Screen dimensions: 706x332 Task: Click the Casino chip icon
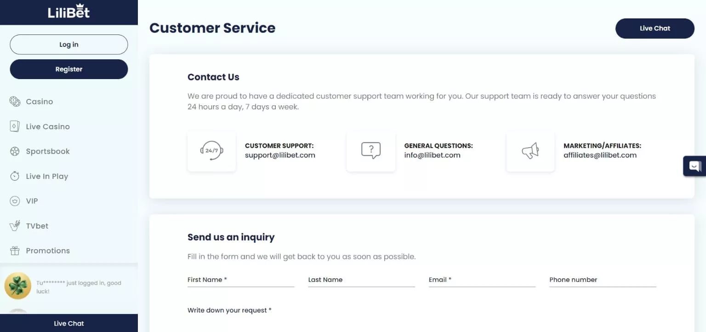click(15, 102)
